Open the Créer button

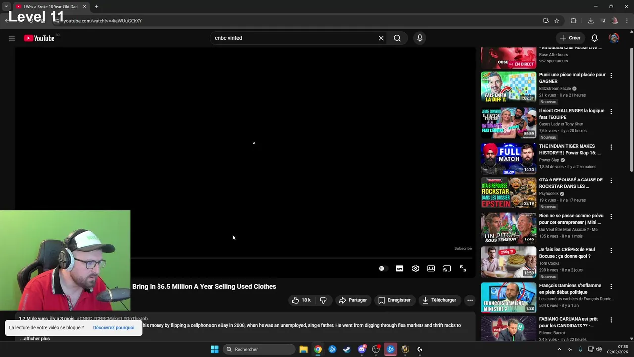click(570, 38)
